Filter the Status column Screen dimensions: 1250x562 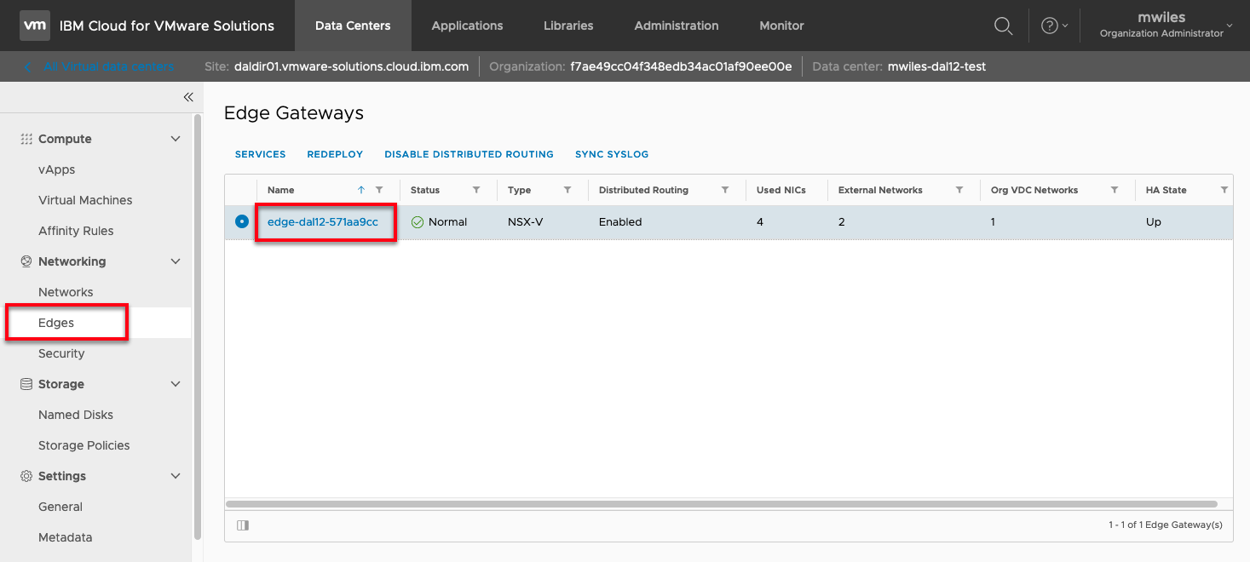pyautogui.click(x=476, y=190)
